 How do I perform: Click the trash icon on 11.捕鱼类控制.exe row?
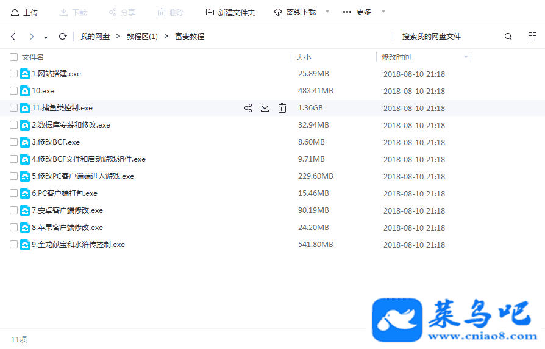[x=282, y=108]
